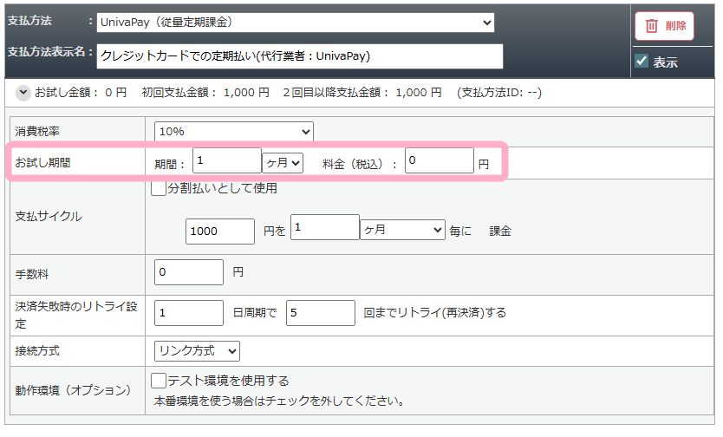Open the 支払サイクル ヶ月 unit dropdown

[x=402, y=230]
